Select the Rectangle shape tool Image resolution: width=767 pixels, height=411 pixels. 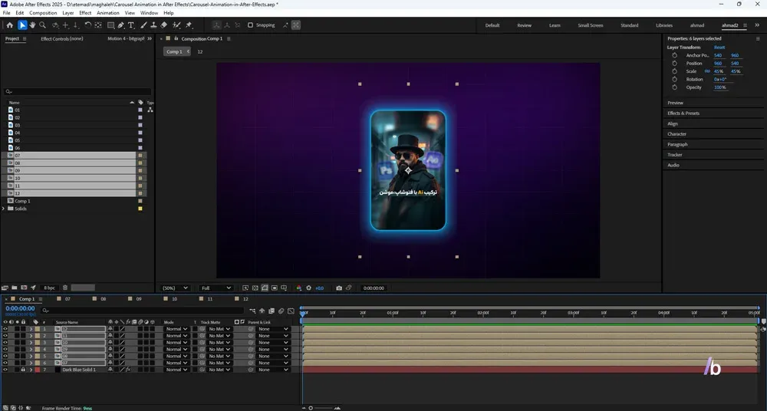(110, 25)
